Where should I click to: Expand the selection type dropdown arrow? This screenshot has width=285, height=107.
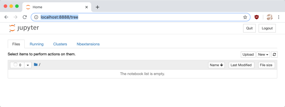pyautogui.click(x=28, y=65)
